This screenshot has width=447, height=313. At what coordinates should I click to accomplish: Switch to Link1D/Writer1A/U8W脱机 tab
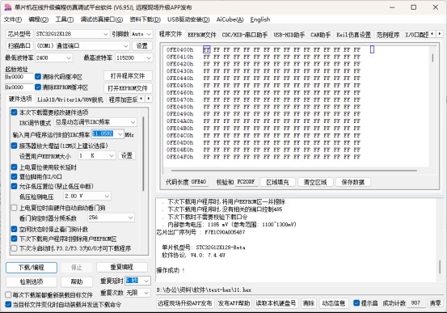70,99
